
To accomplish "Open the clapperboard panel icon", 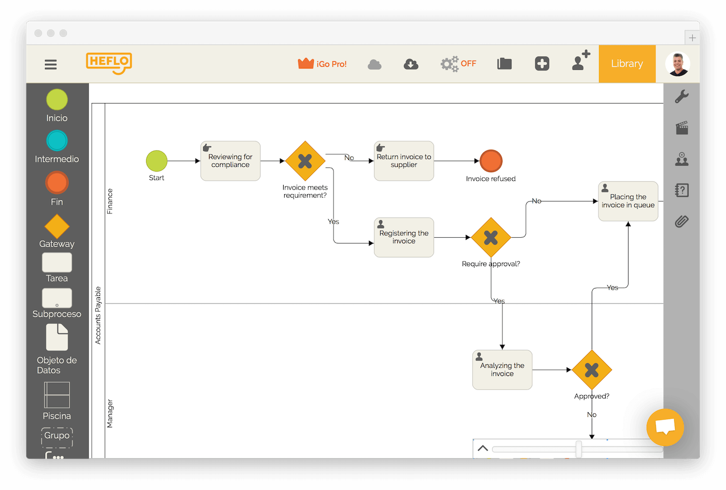I will 682,128.
